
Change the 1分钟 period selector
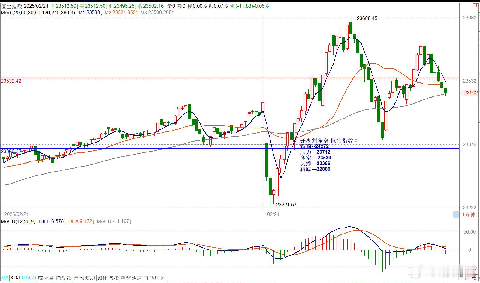(469, 214)
